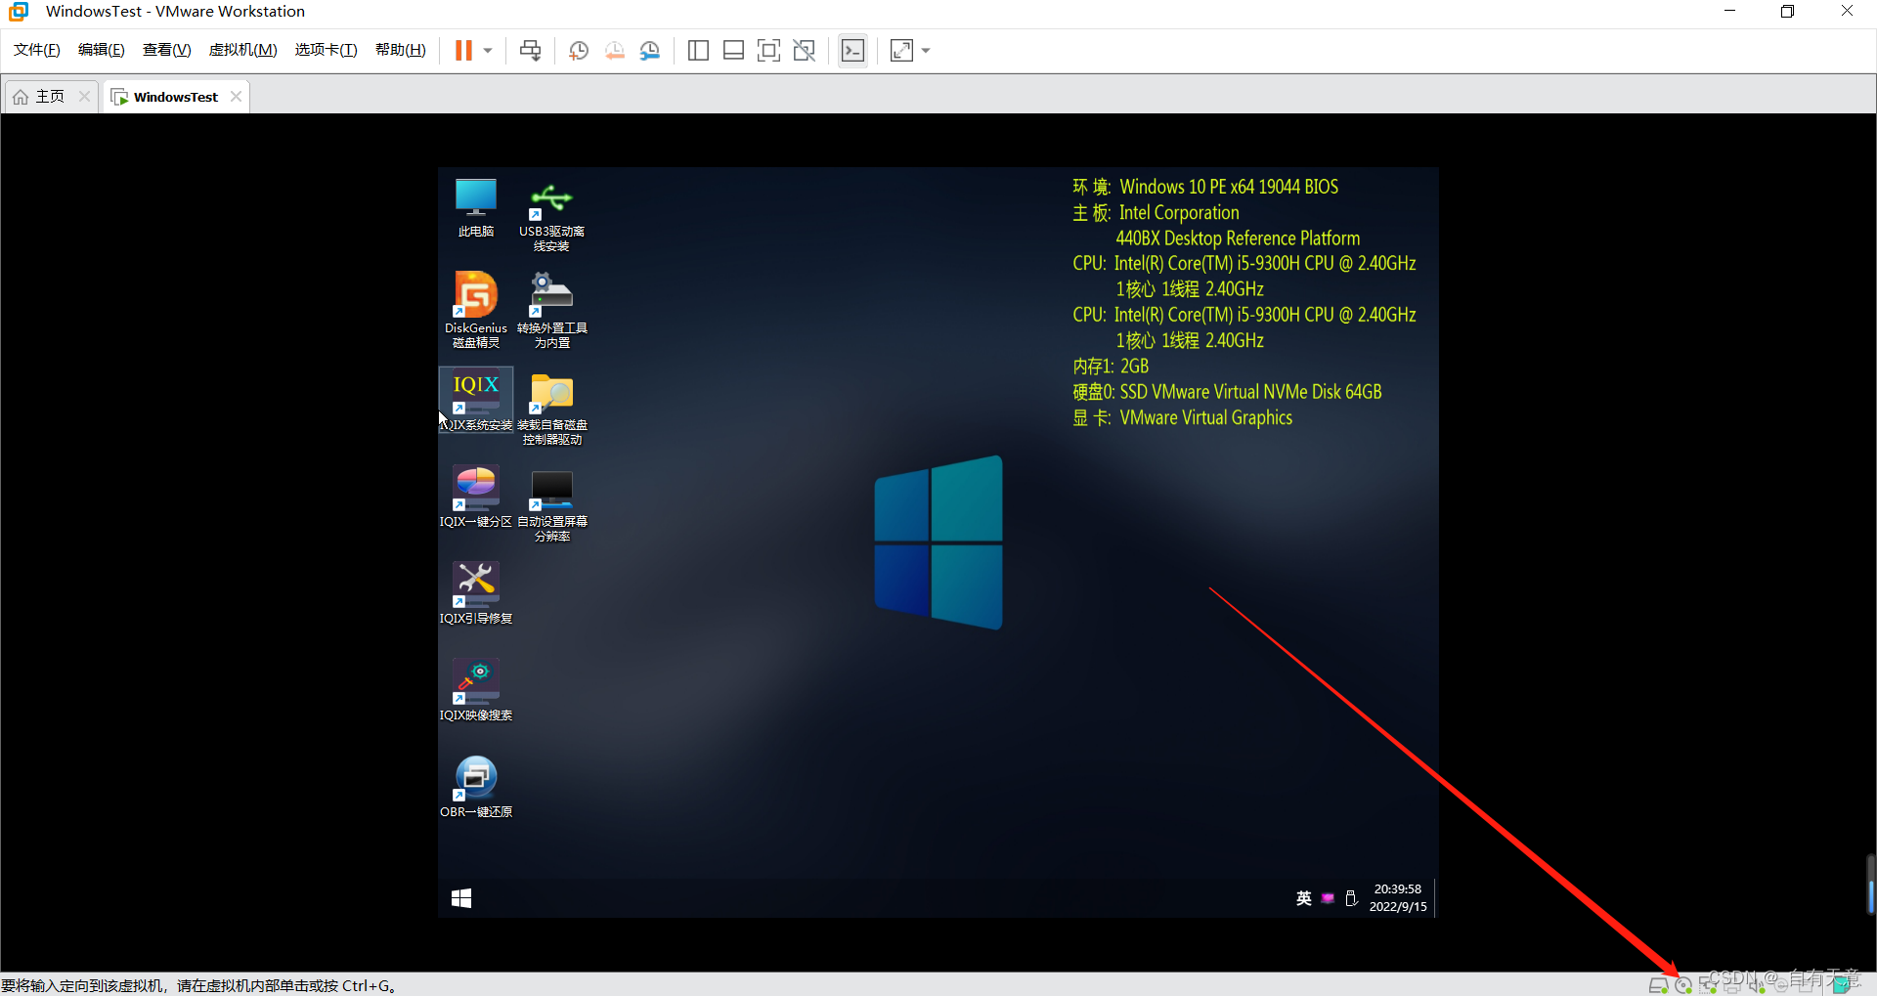Screen dimensions: 1877x996
Task: Close the 主页 tab
Action: point(84,96)
